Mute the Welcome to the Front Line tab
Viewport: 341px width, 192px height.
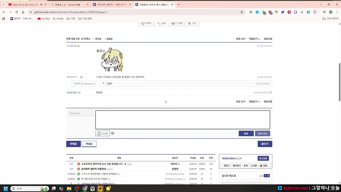pyautogui.click(x=41, y=5)
